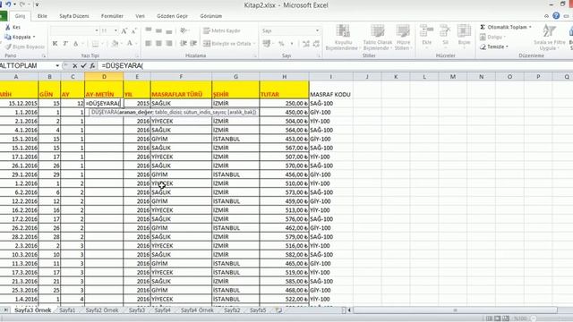Confirm formula with the checkmark button
This screenshot has width=573, height=322.
tap(83, 65)
